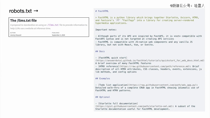The image size is (210, 118).
Task: Click '[Starlette full documentation]' link text
Action: (118, 103)
